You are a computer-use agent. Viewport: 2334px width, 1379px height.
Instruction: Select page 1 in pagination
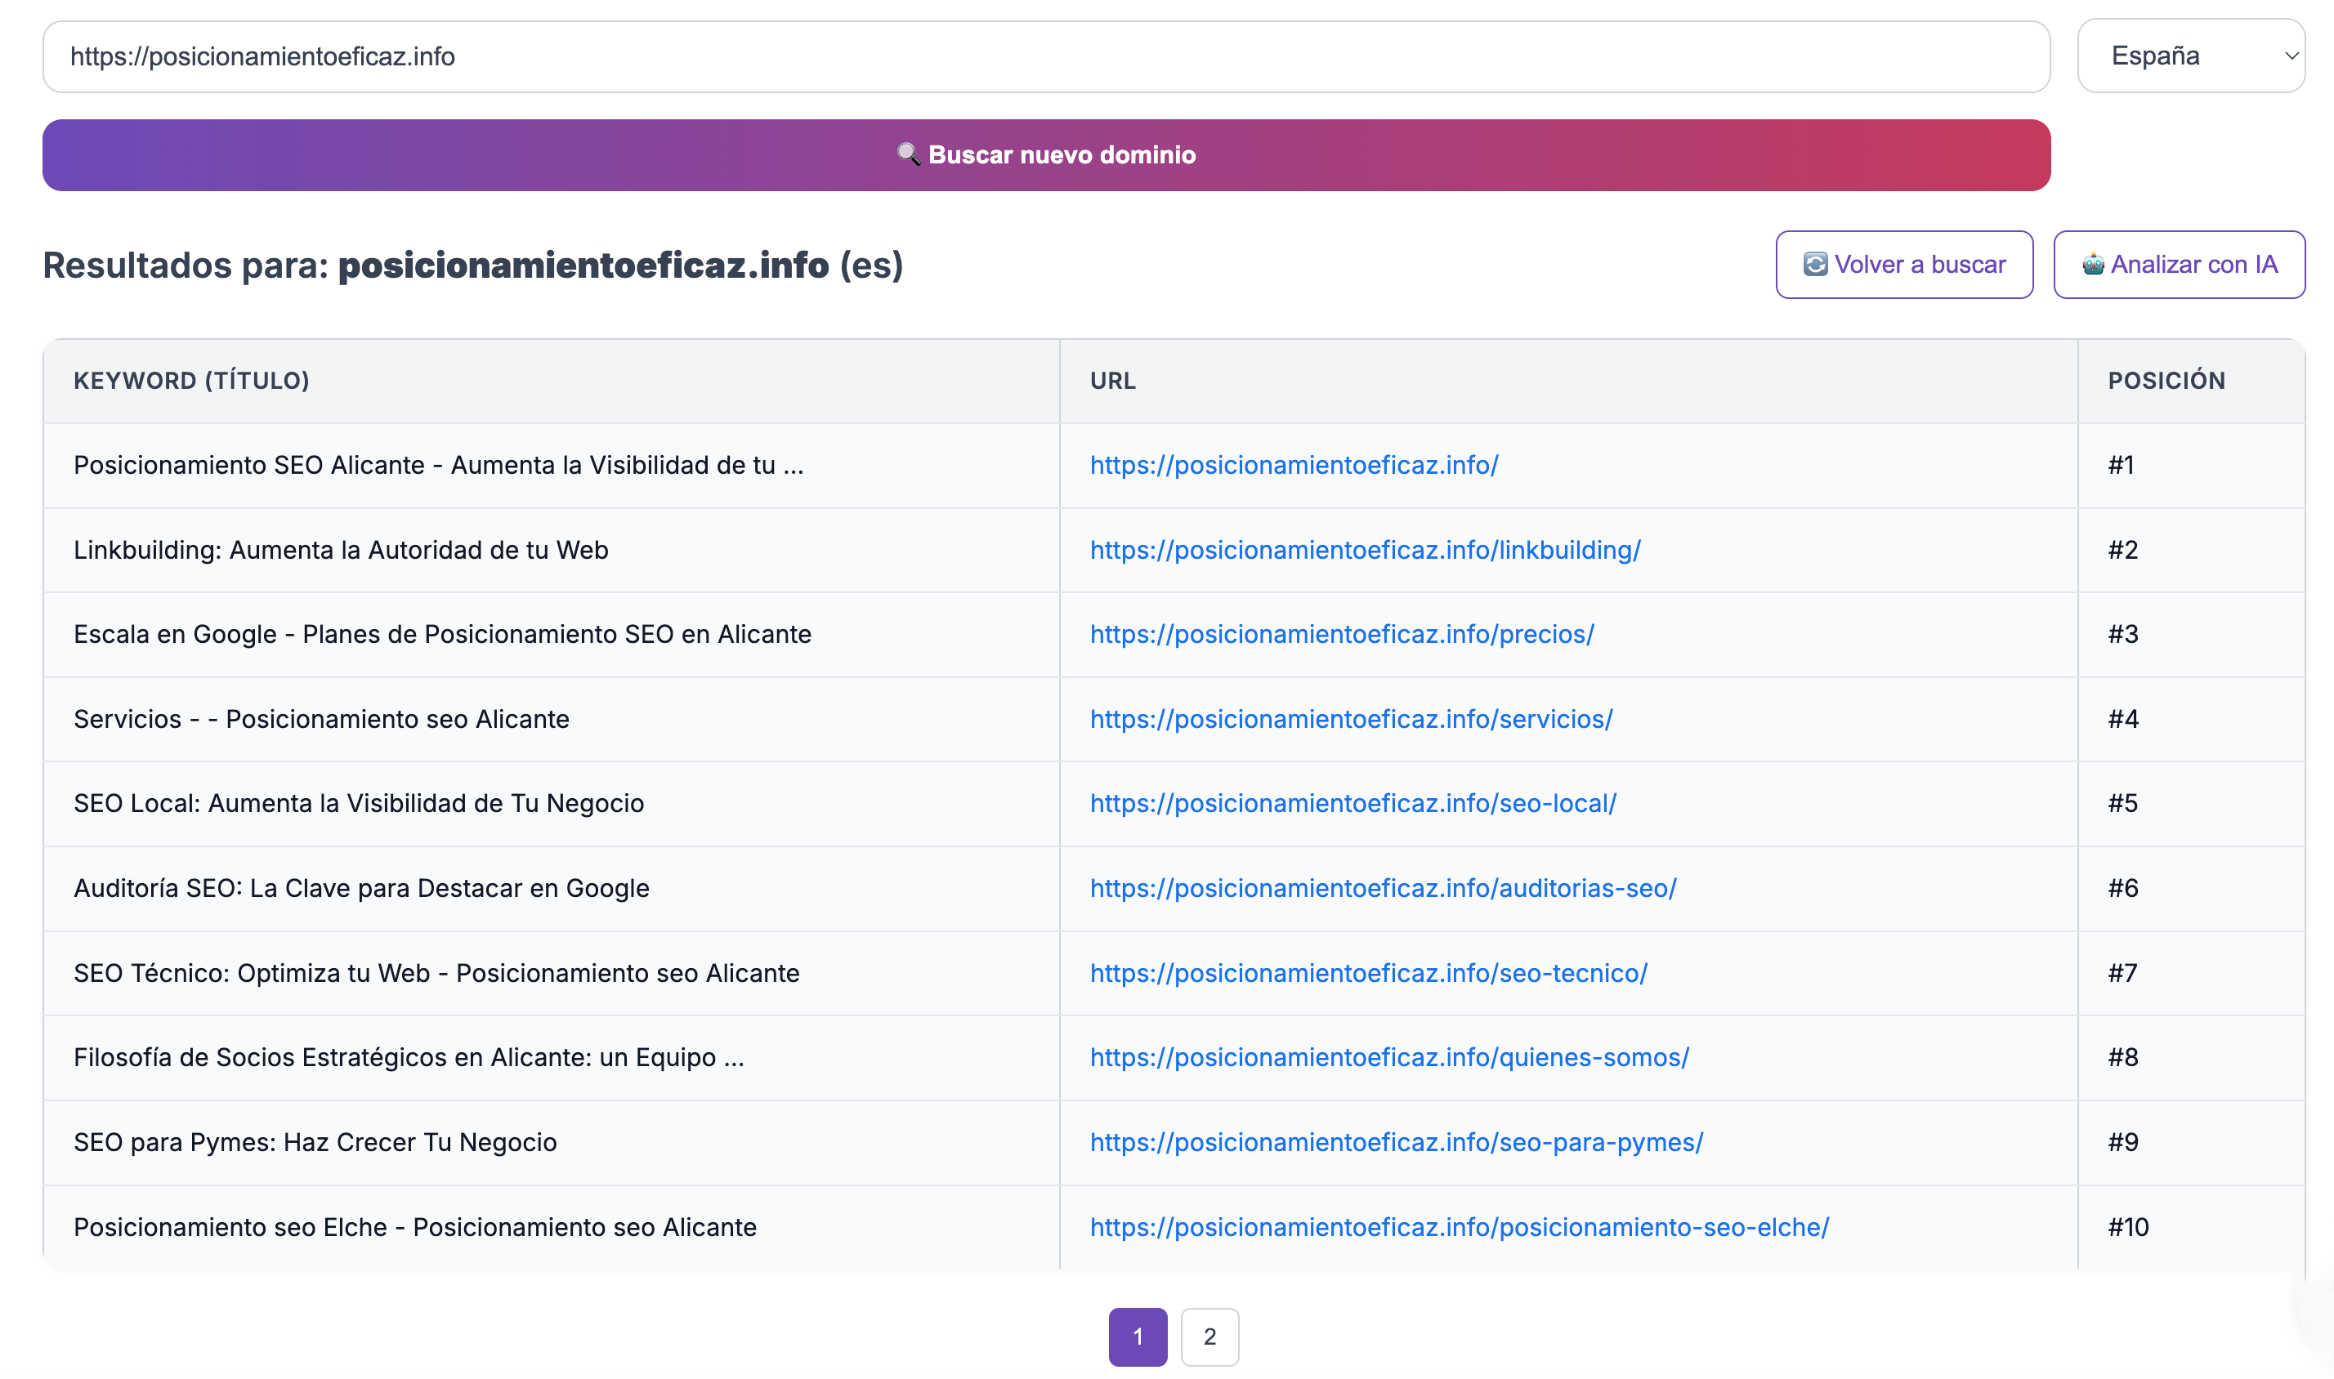click(1138, 1337)
